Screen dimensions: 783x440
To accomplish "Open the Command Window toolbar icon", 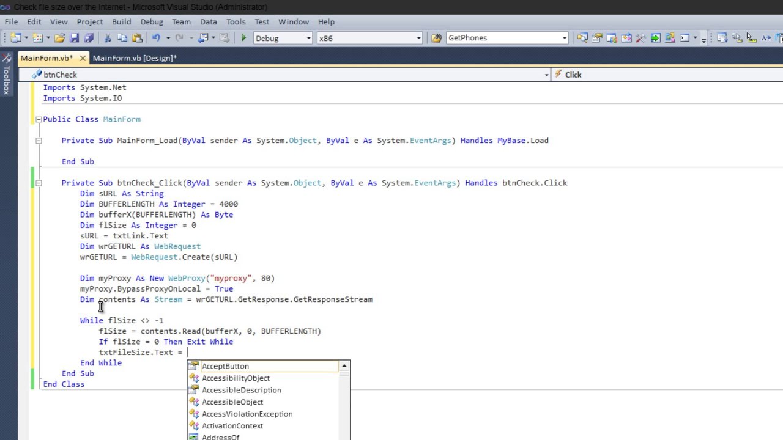I will pyautogui.click(x=685, y=38).
